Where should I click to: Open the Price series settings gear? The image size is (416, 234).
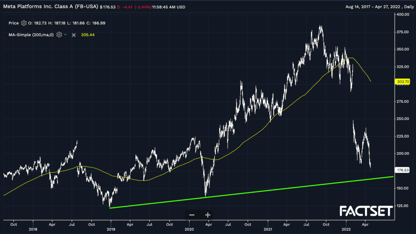[x=24, y=23]
